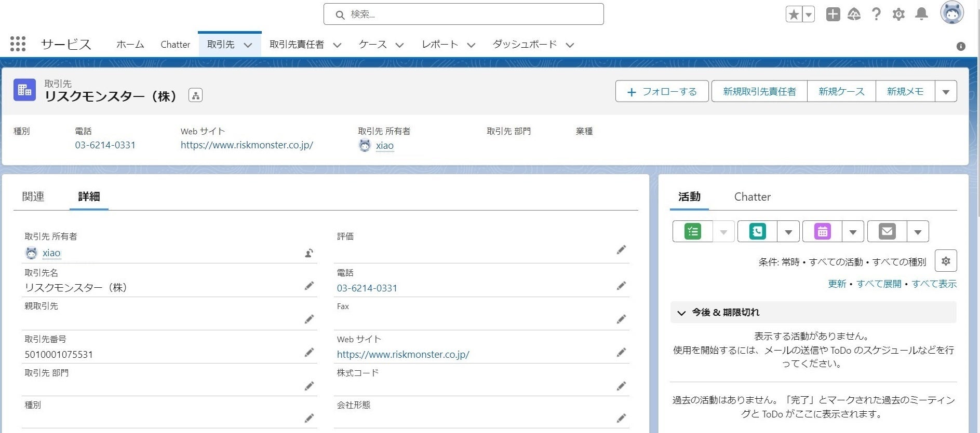View the account hierarchy icon

pyautogui.click(x=195, y=95)
